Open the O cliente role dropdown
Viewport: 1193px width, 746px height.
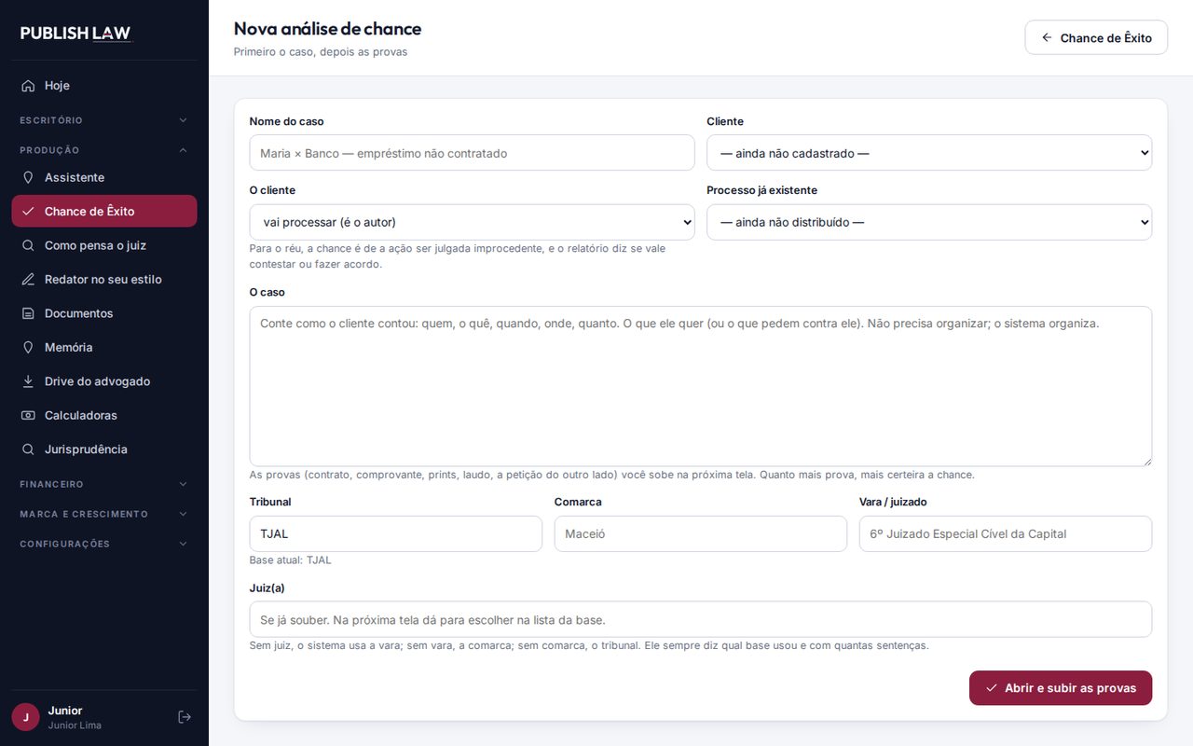coord(472,222)
